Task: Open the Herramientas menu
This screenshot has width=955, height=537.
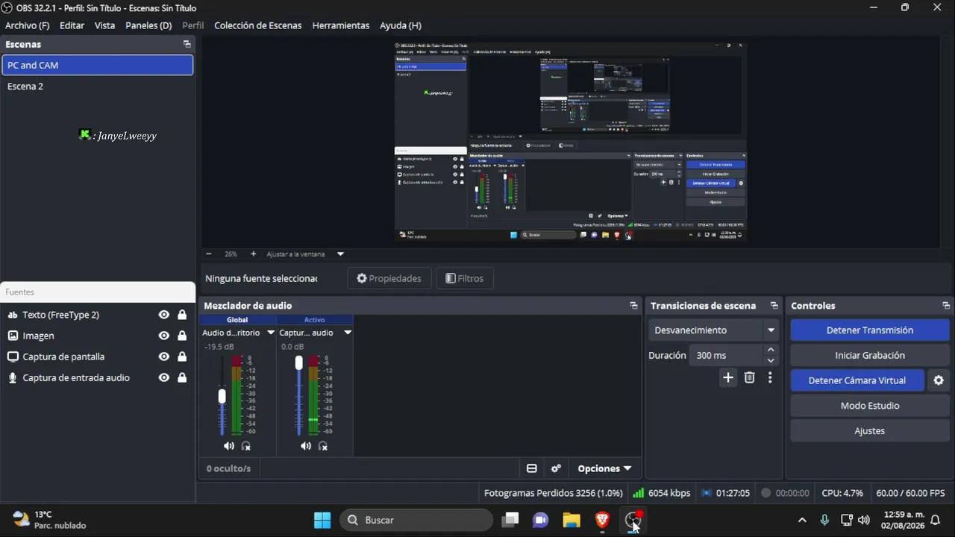Action: pos(341,25)
